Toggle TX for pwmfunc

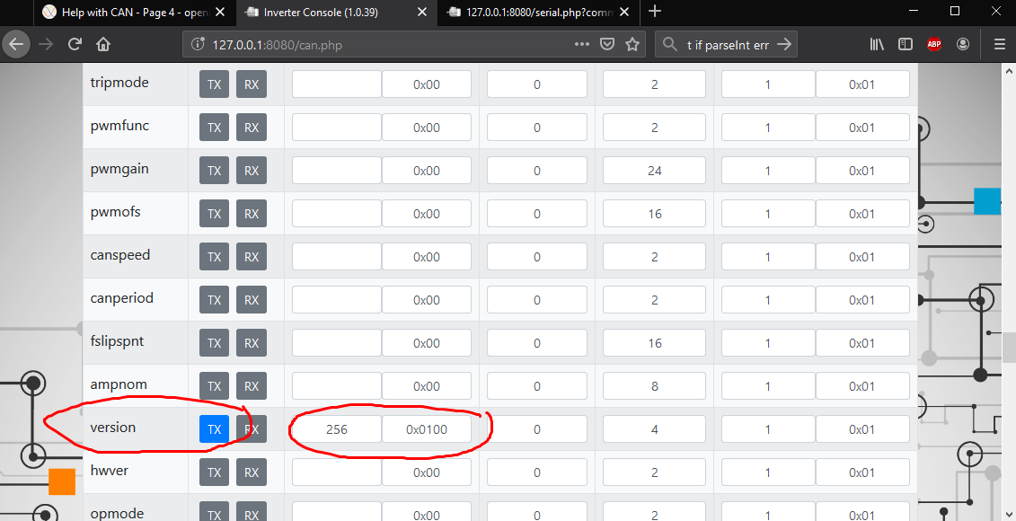pos(214,128)
